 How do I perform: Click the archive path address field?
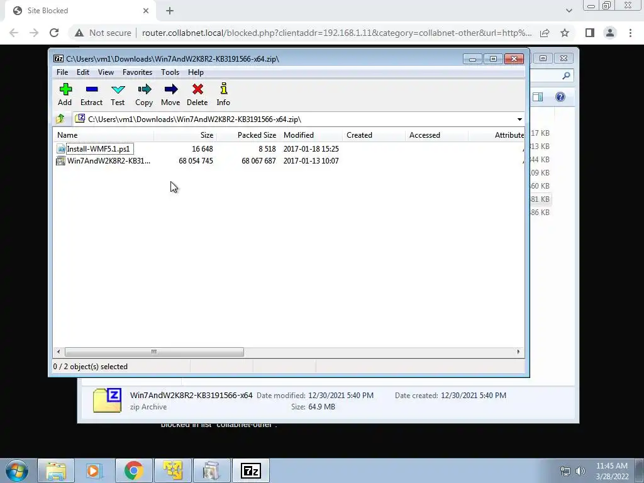point(294,119)
